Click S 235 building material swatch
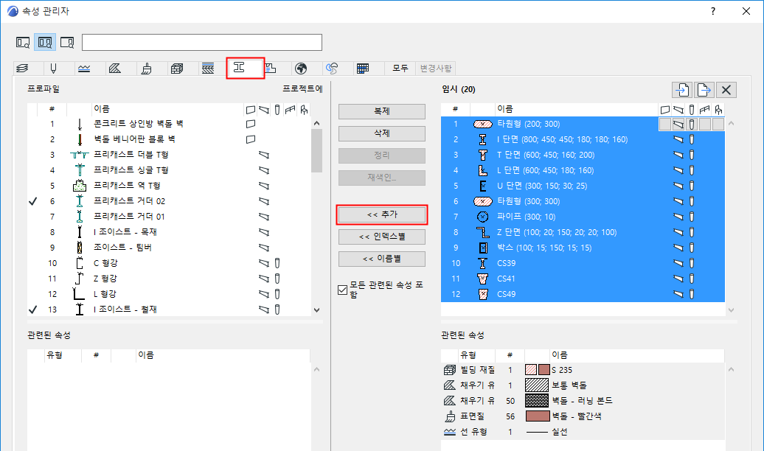The image size is (764, 451). click(x=538, y=370)
